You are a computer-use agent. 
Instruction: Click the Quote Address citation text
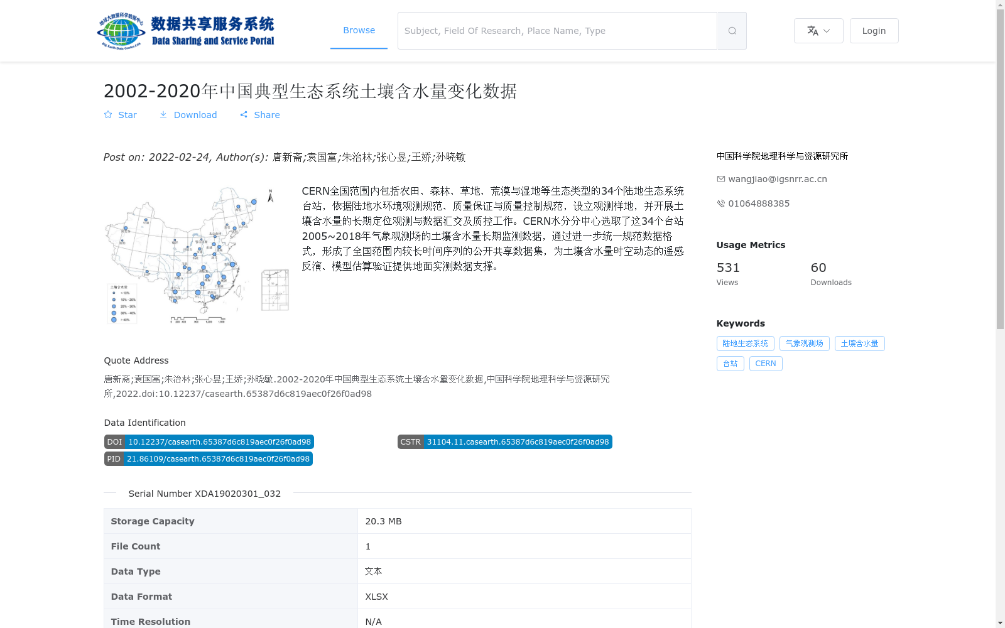357,386
